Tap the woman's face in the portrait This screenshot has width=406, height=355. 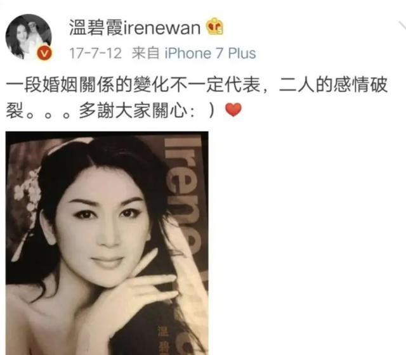pyautogui.click(x=106, y=228)
